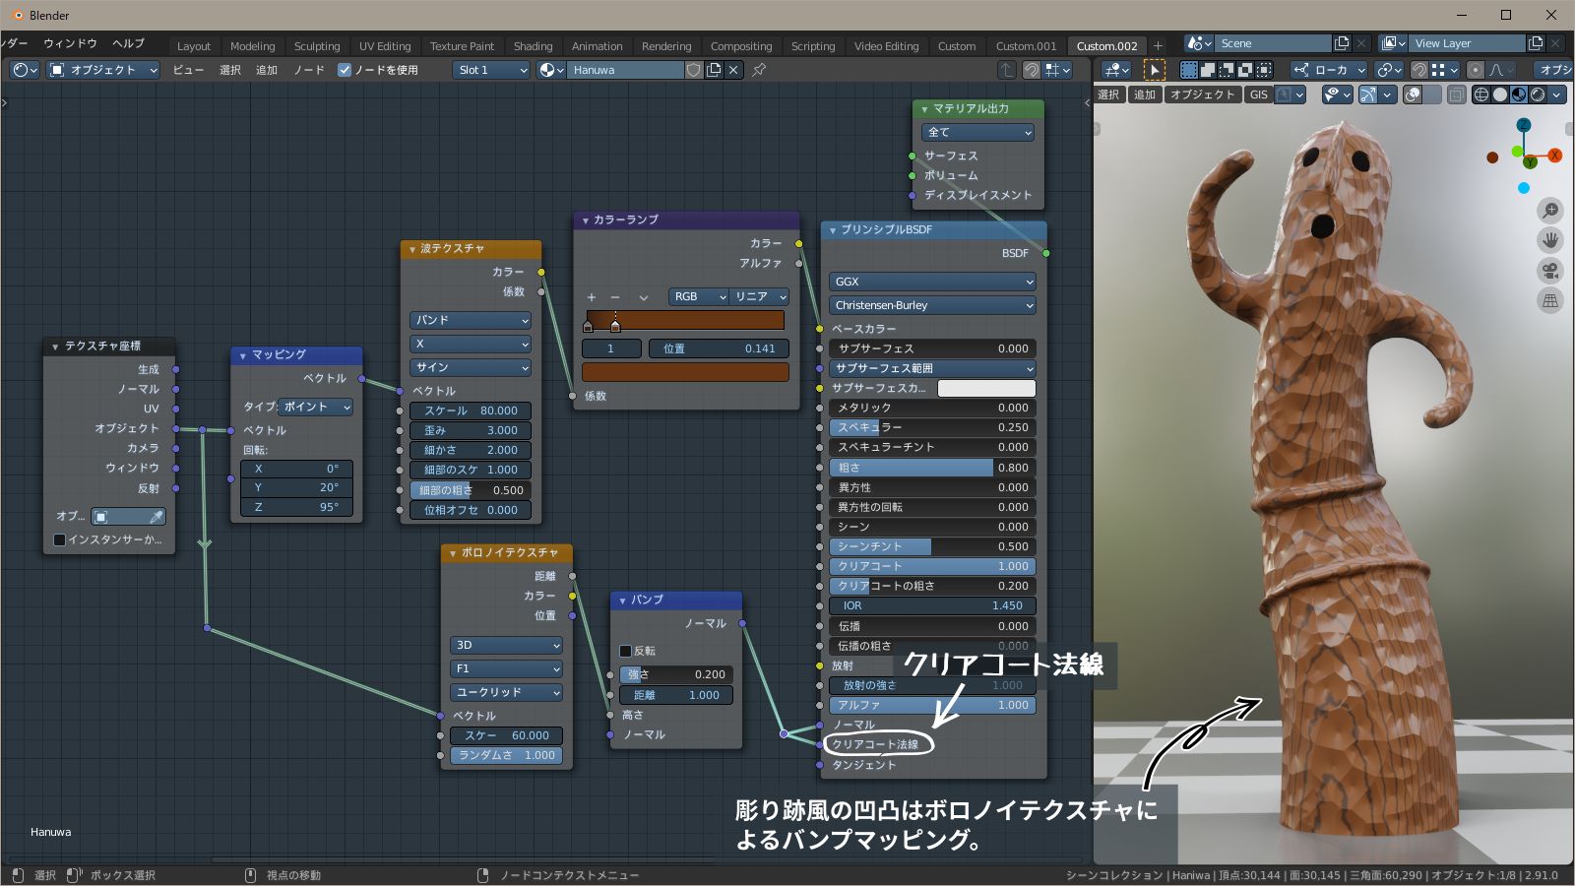Image resolution: width=1575 pixels, height=886 pixels.
Task: Click the オプシ options button in the viewport
Action: [x=1554, y=70]
